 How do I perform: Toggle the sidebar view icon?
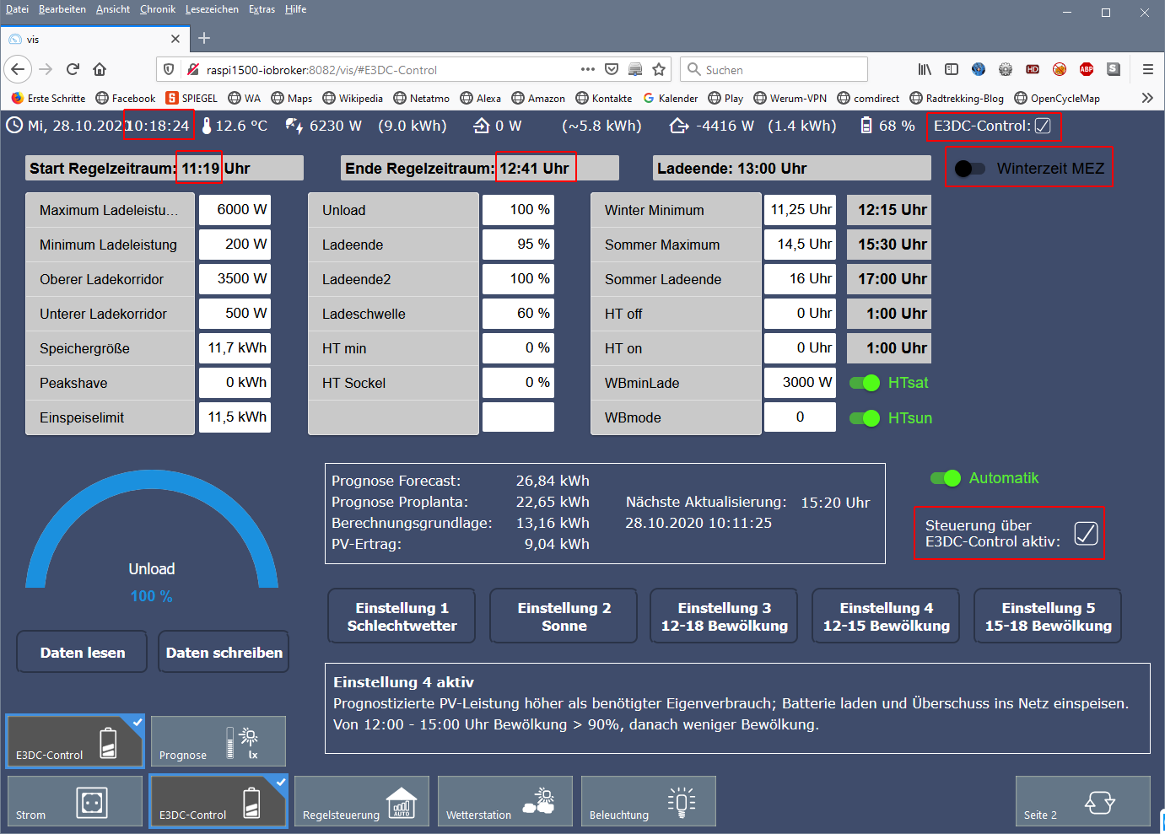[x=952, y=69]
